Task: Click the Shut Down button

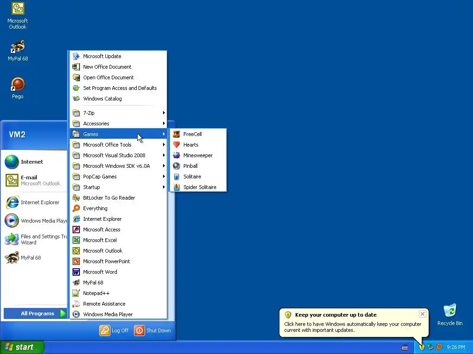Action: tap(152, 330)
